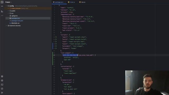169x95 pixels.
Task: Click the src folder icon
Action: [x=10, y=13]
